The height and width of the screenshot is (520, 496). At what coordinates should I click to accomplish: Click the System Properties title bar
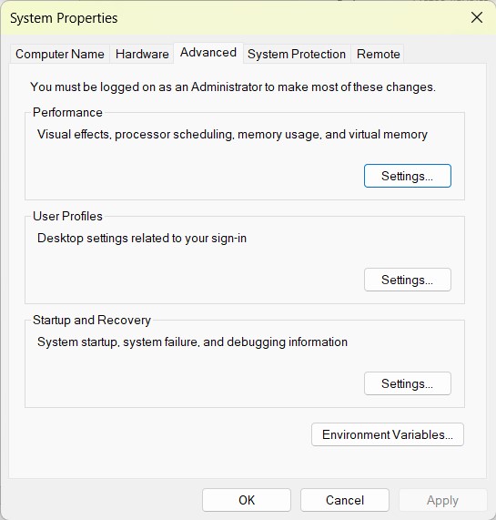(x=232, y=18)
